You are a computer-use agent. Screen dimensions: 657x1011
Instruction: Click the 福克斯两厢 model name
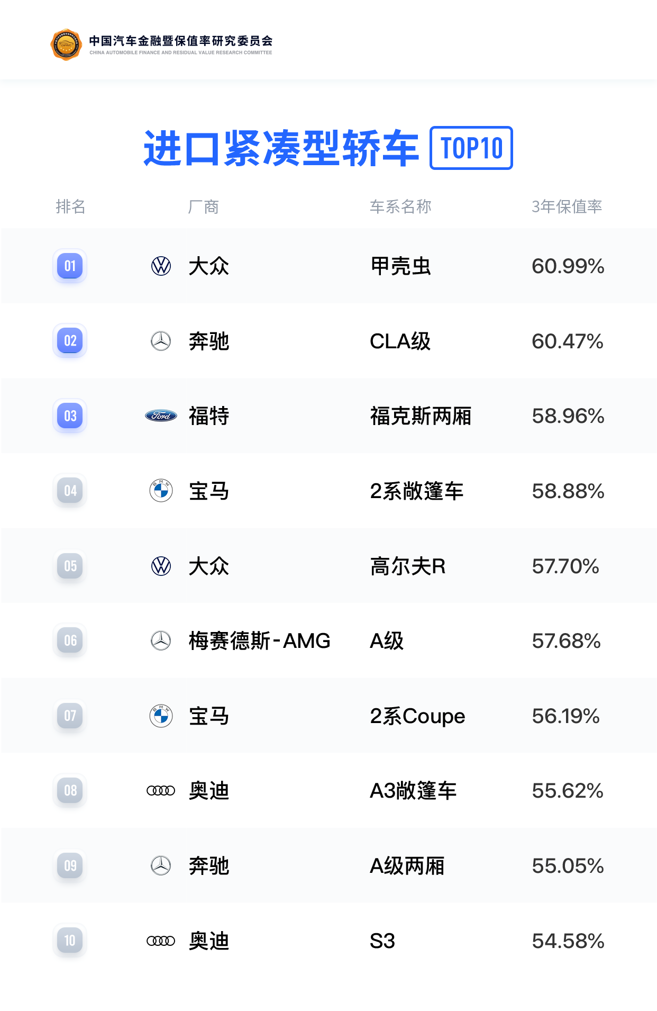[x=421, y=416]
